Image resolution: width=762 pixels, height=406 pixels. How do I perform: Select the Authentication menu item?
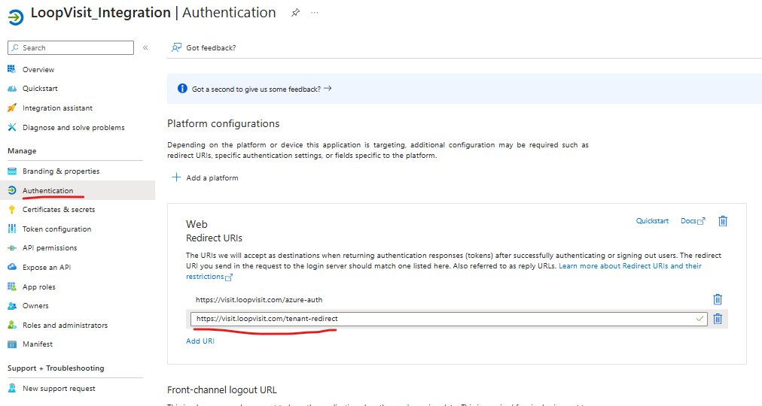pos(47,190)
